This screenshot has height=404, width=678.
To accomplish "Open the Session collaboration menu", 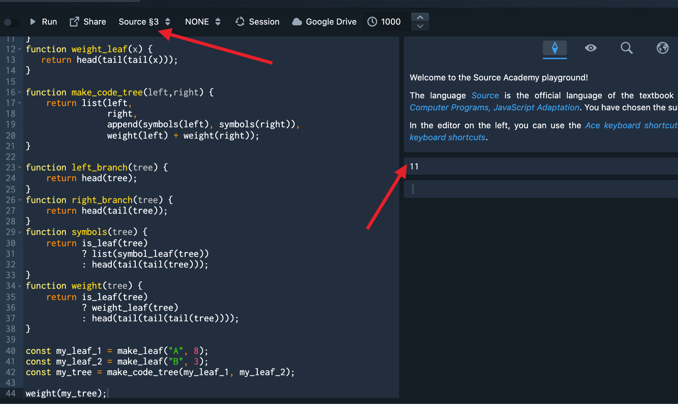I will (x=257, y=22).
